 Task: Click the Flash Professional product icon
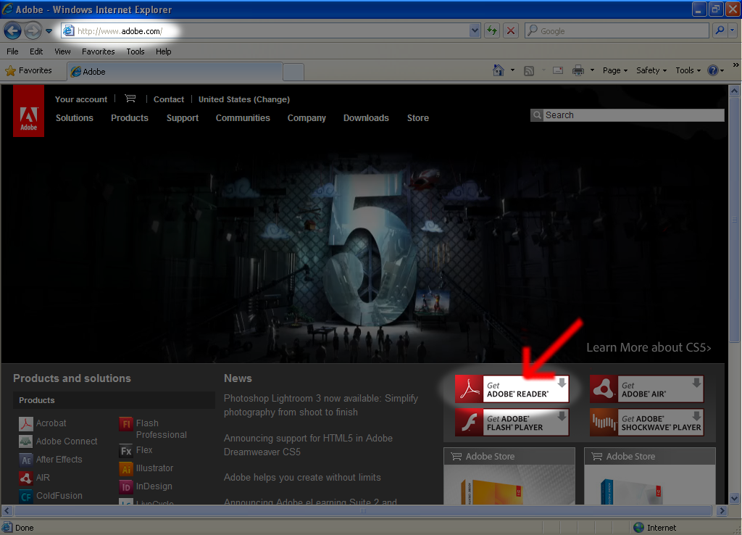click(126, 424)
